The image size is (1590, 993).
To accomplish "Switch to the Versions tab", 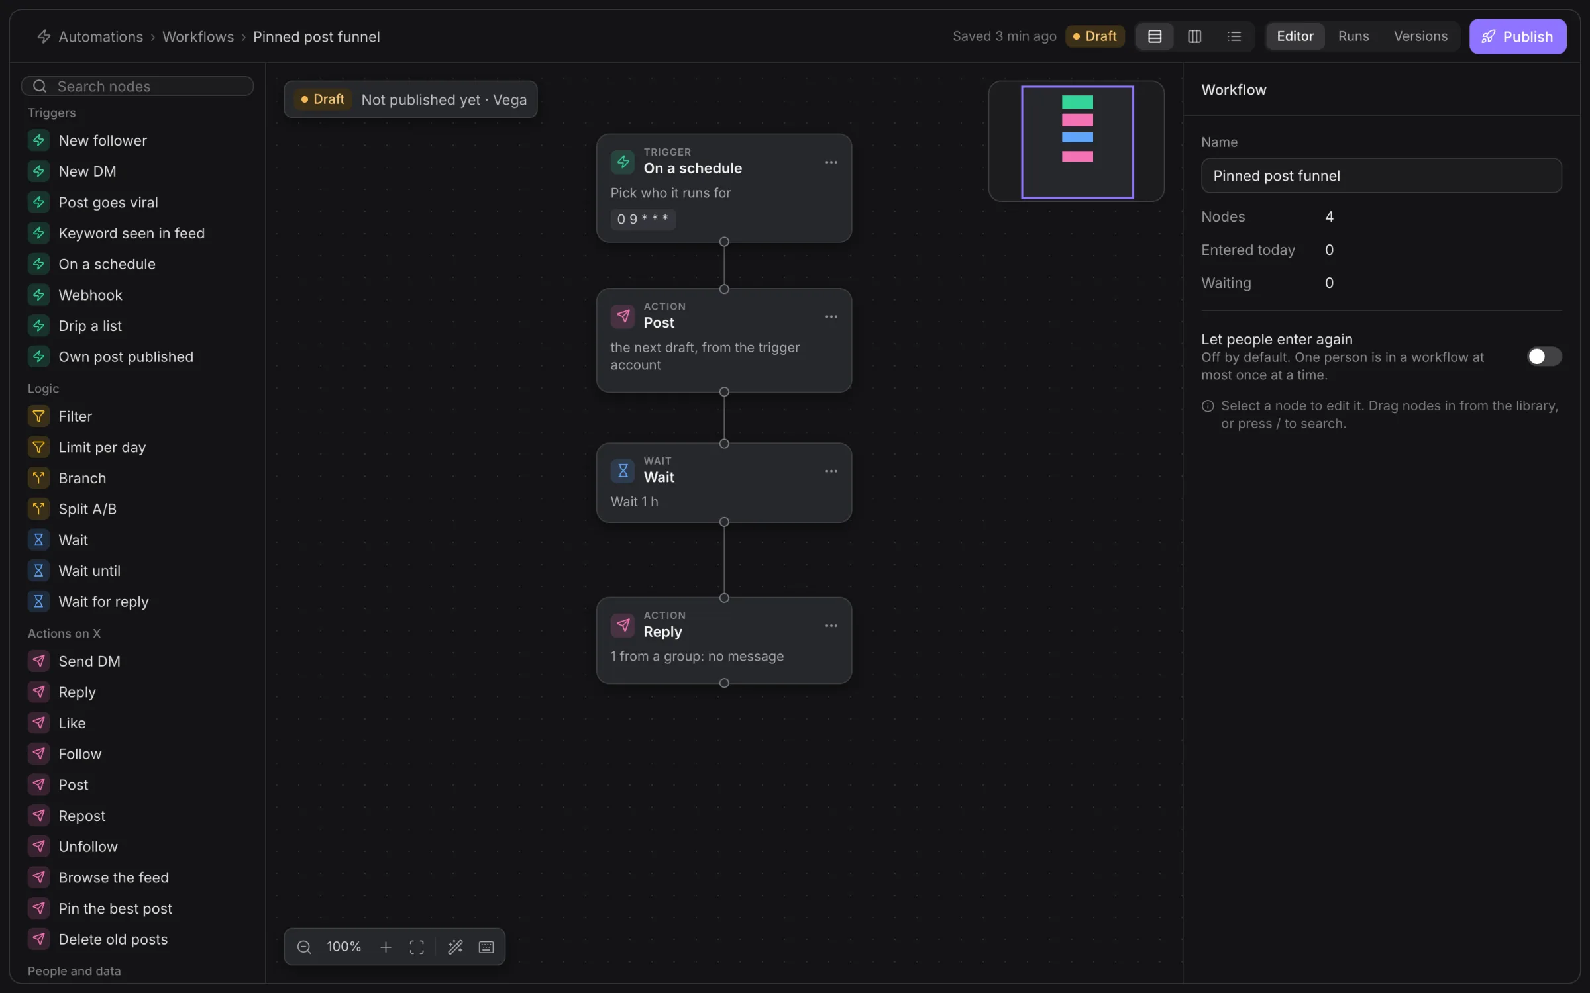I will pyautogui.click(x=1420, y=36).
